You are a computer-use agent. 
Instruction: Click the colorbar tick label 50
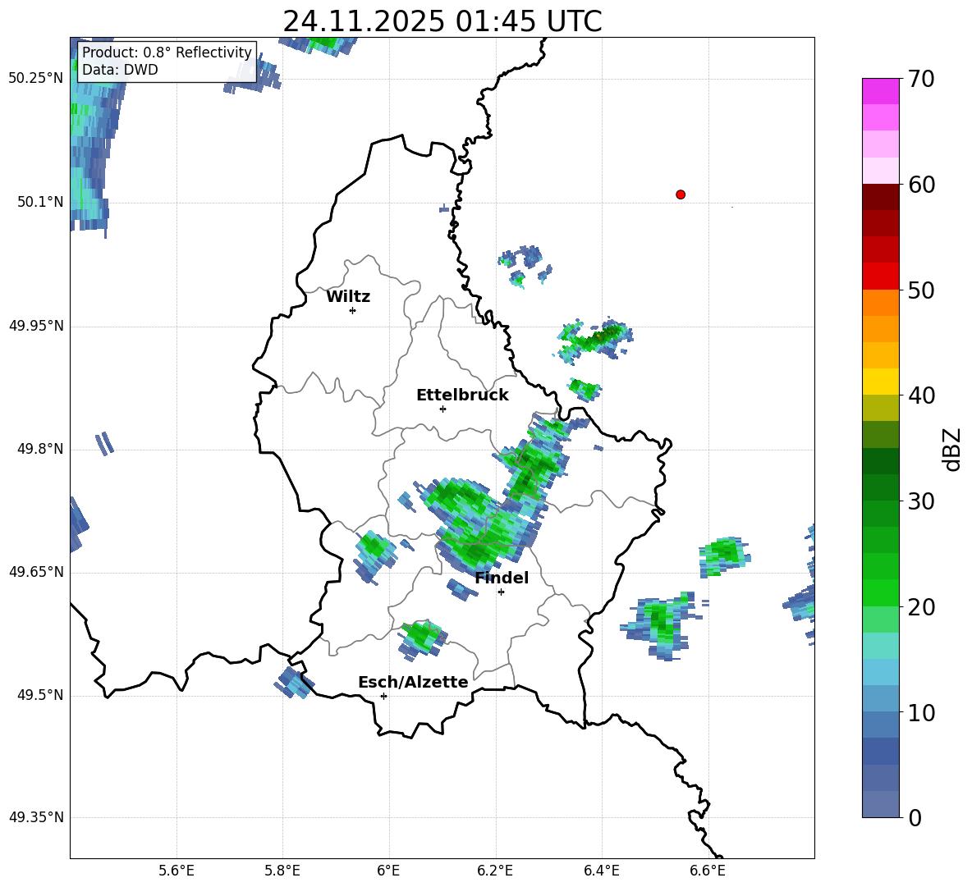click(x=921, y=290)
